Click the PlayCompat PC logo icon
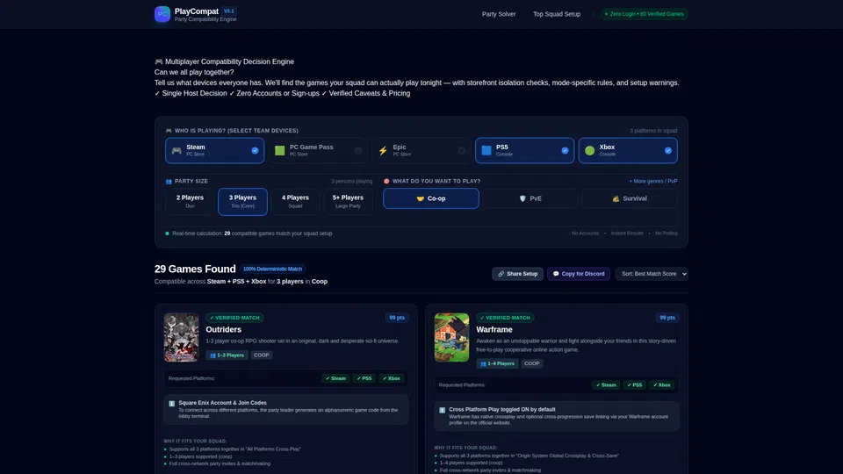This screenshot has width=843, height=474. click(x=162, y=14)
